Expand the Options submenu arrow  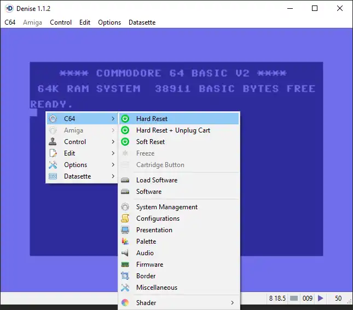tap(113, 165)
